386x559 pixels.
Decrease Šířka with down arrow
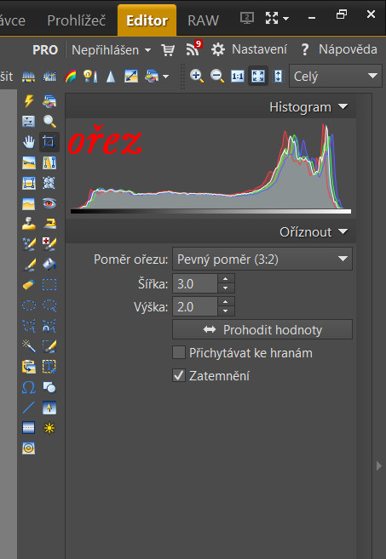coord(226,288)
